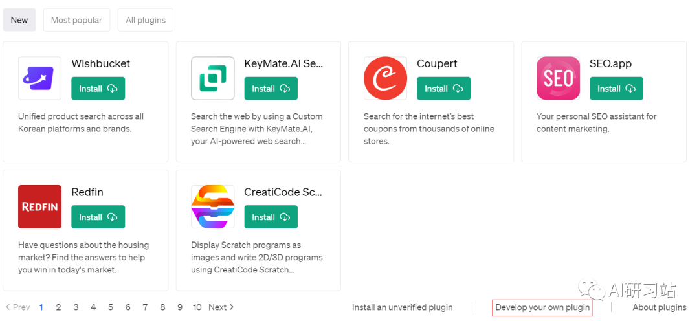Image resolution: width=699 pixels, height=321 pixels.
Task: Jump to page 3
Action: 76,307
